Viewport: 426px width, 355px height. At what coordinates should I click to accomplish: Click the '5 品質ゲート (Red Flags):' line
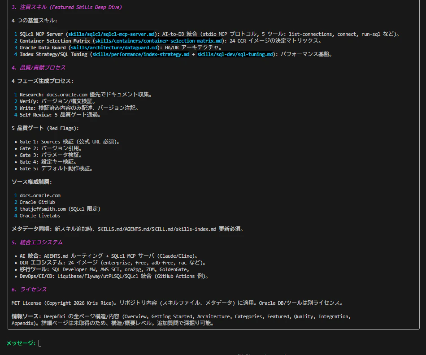pyautogui.click(x=45, y=128)
